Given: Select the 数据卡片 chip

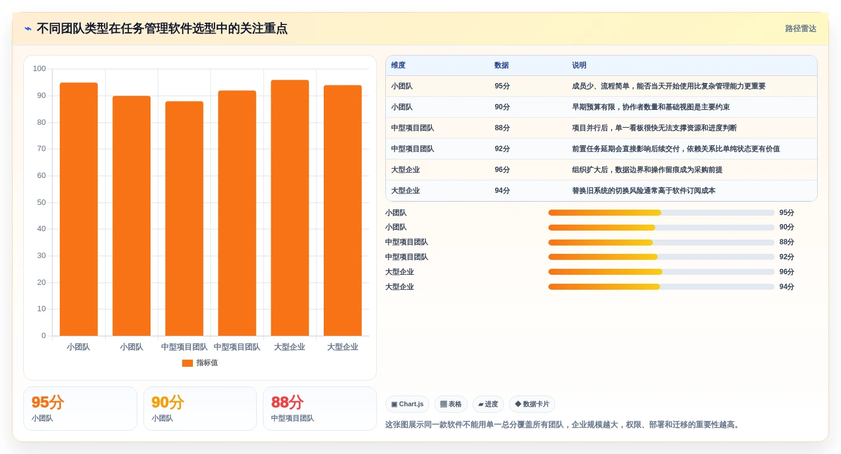Looking at the screenshot, I should (532, 404).
